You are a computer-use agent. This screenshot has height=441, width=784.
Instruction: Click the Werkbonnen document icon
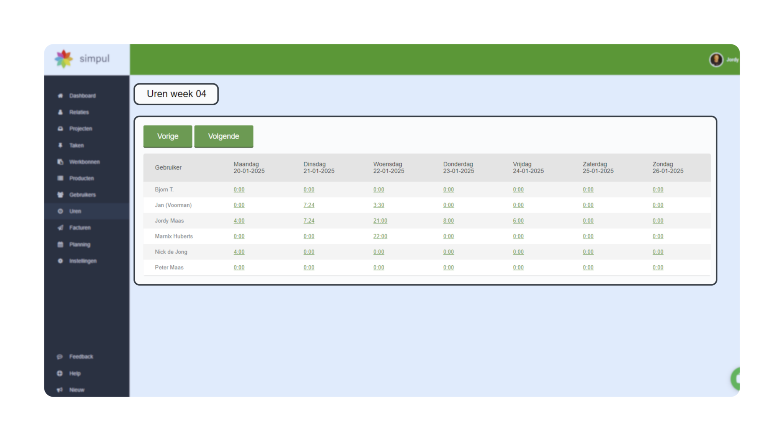click(60, 162)
